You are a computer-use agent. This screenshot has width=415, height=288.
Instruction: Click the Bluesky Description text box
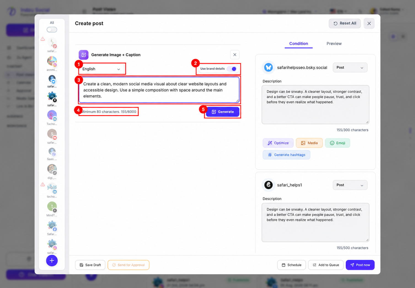tap(315, 105)
